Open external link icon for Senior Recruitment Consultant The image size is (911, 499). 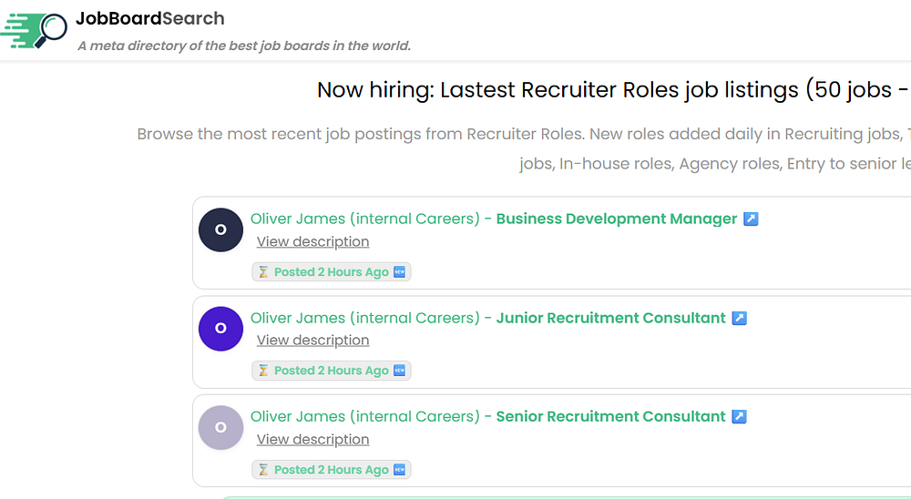(740, 417)
